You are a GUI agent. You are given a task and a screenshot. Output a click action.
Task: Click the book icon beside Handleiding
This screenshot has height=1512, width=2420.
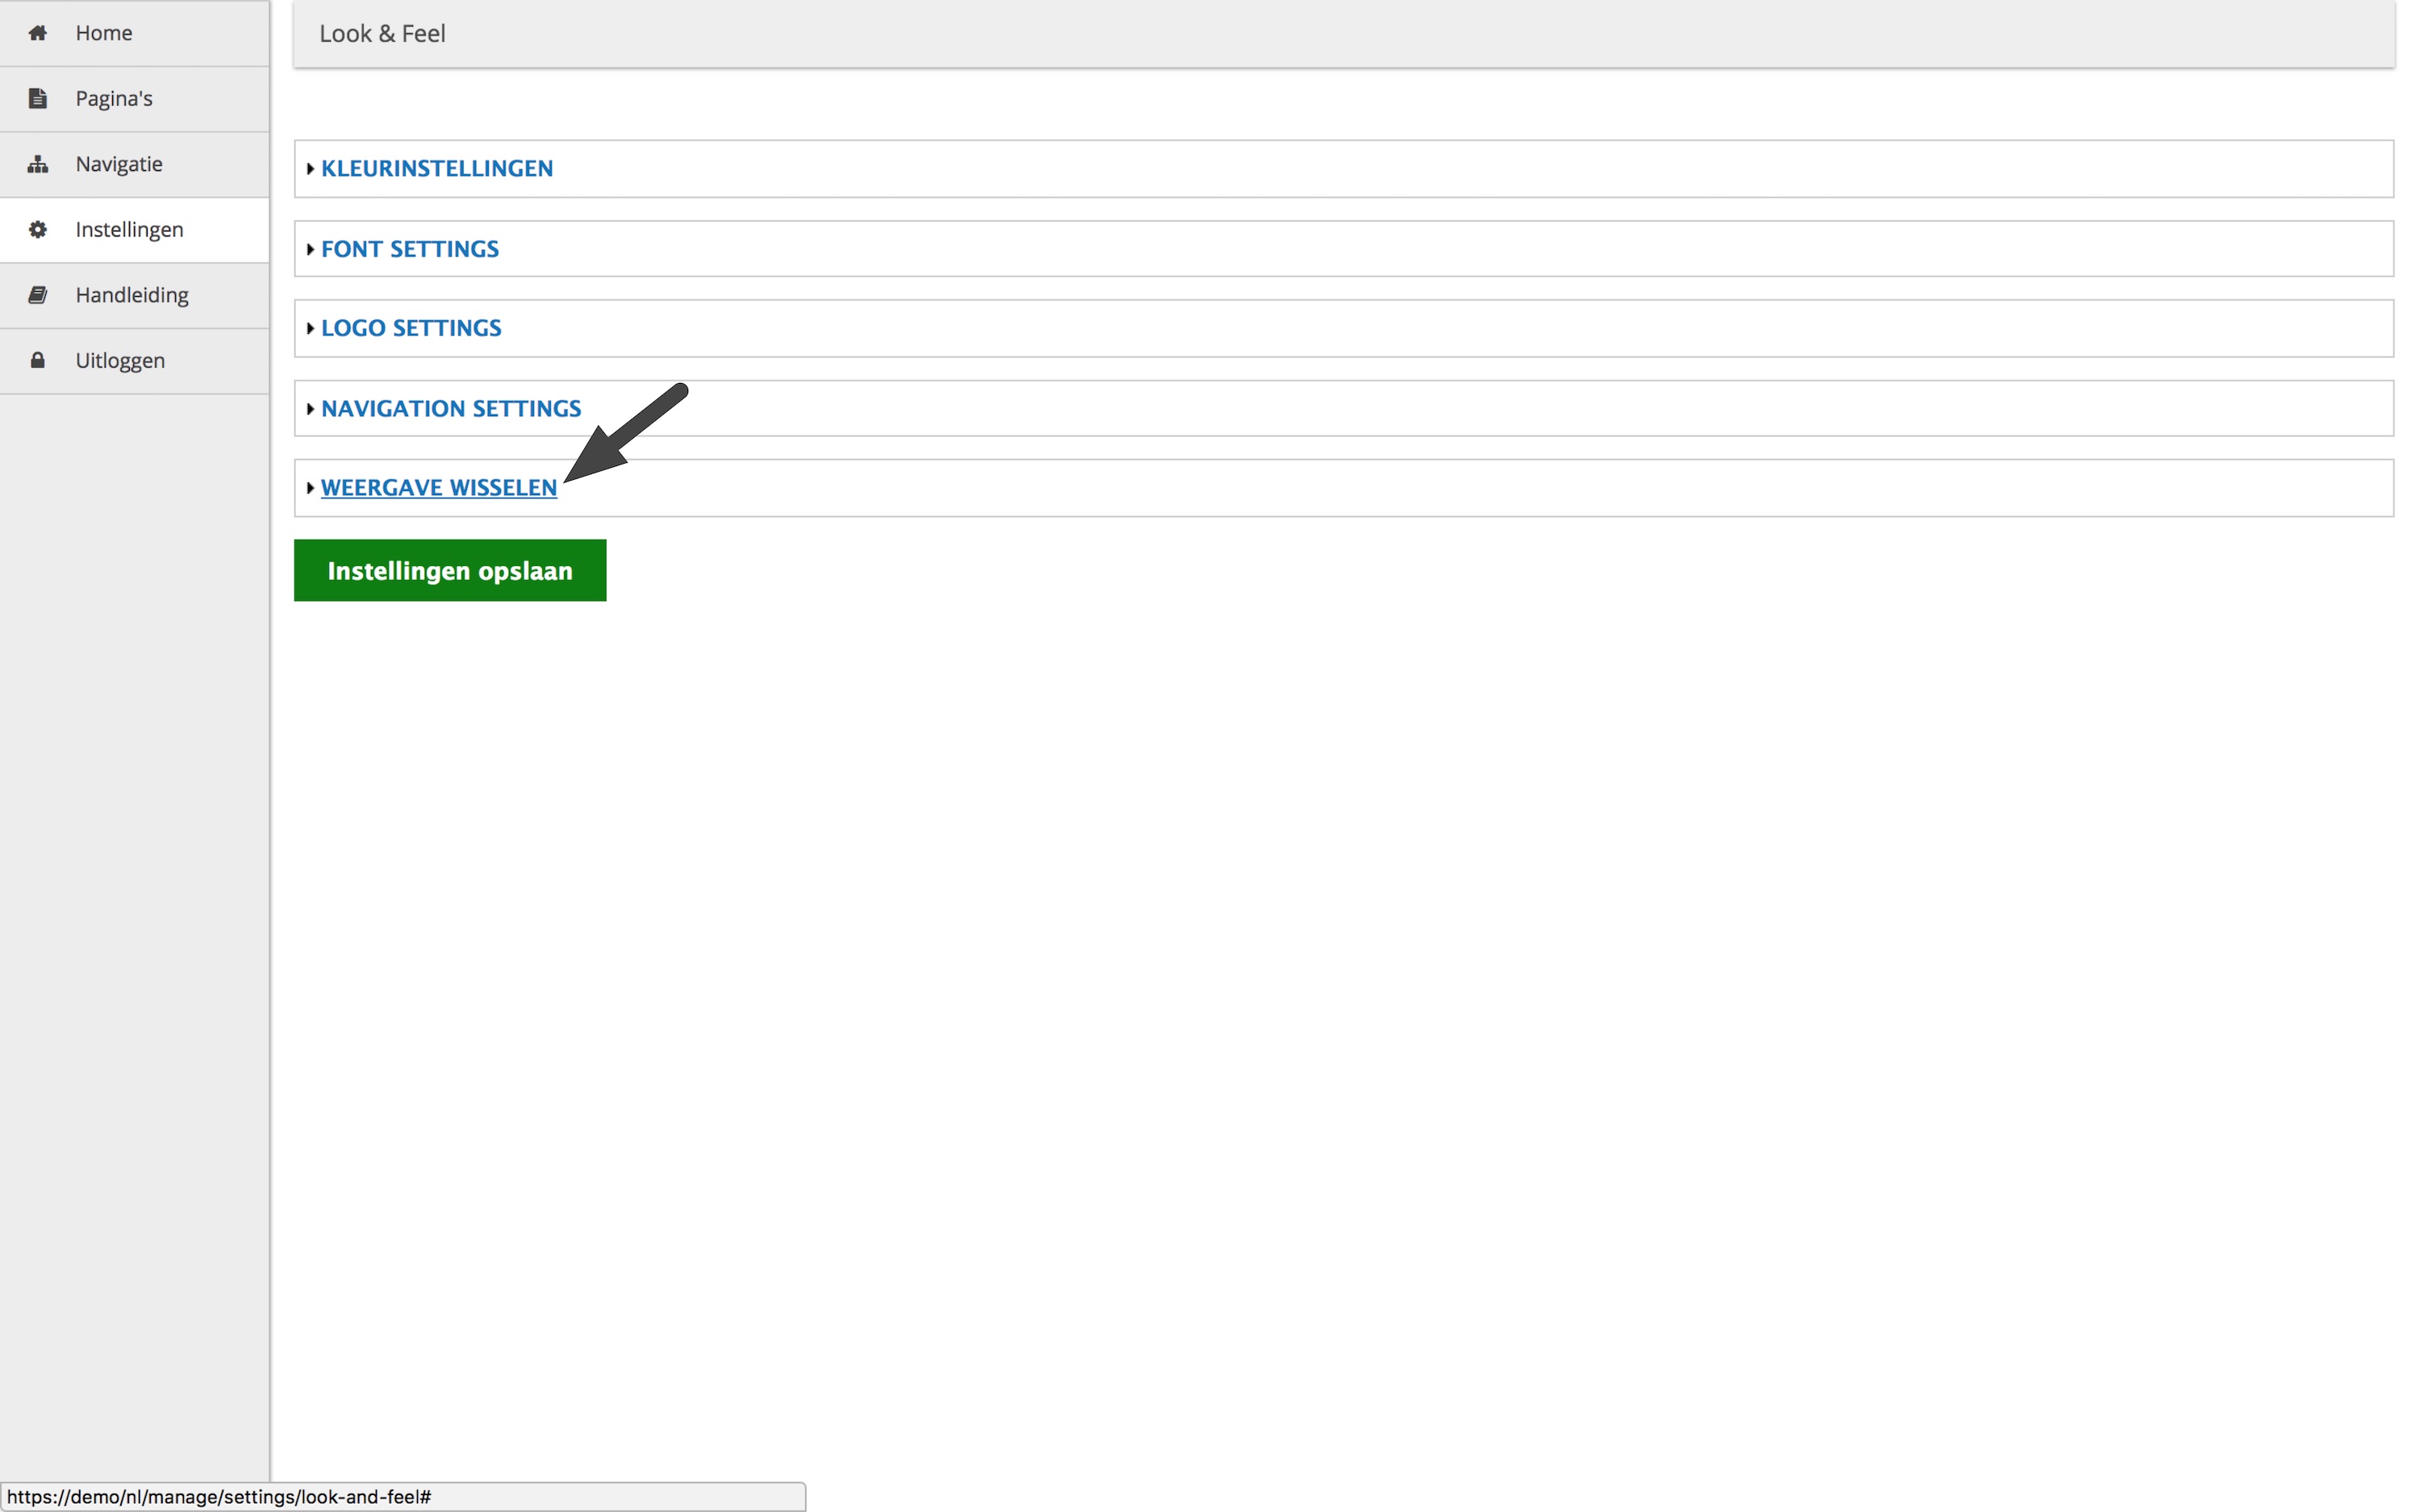(x=38, y=295)
